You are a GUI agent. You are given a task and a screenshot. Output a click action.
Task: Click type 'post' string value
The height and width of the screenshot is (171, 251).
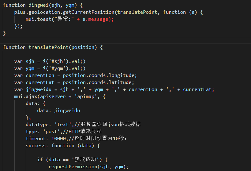pyautogui.click(x=51, y=132)
